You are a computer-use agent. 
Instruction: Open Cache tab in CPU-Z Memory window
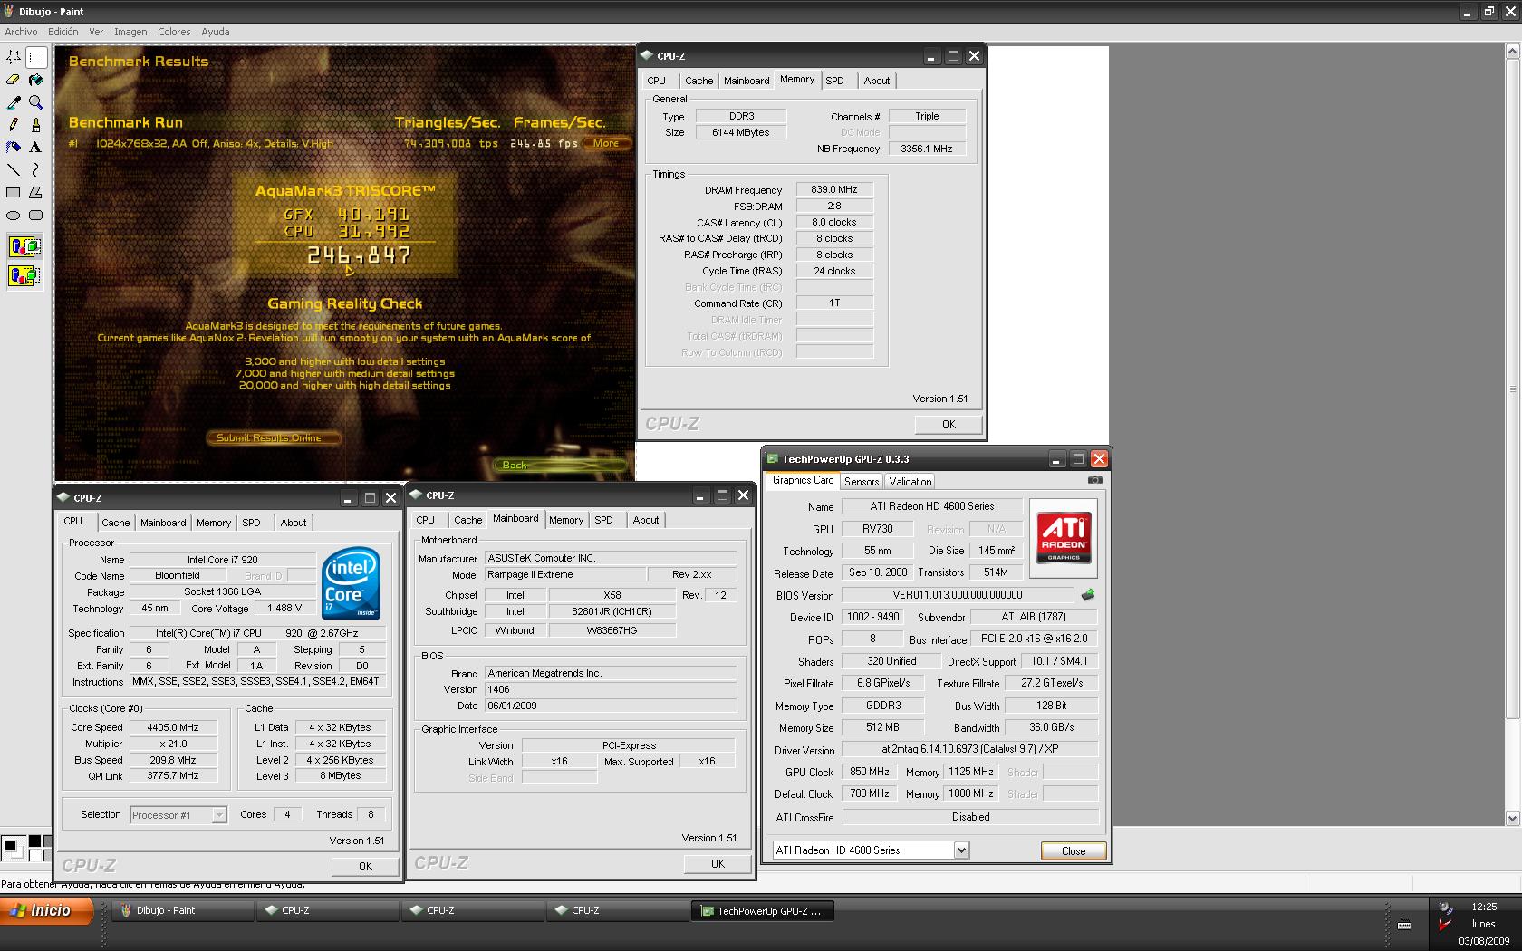(699, 81)
